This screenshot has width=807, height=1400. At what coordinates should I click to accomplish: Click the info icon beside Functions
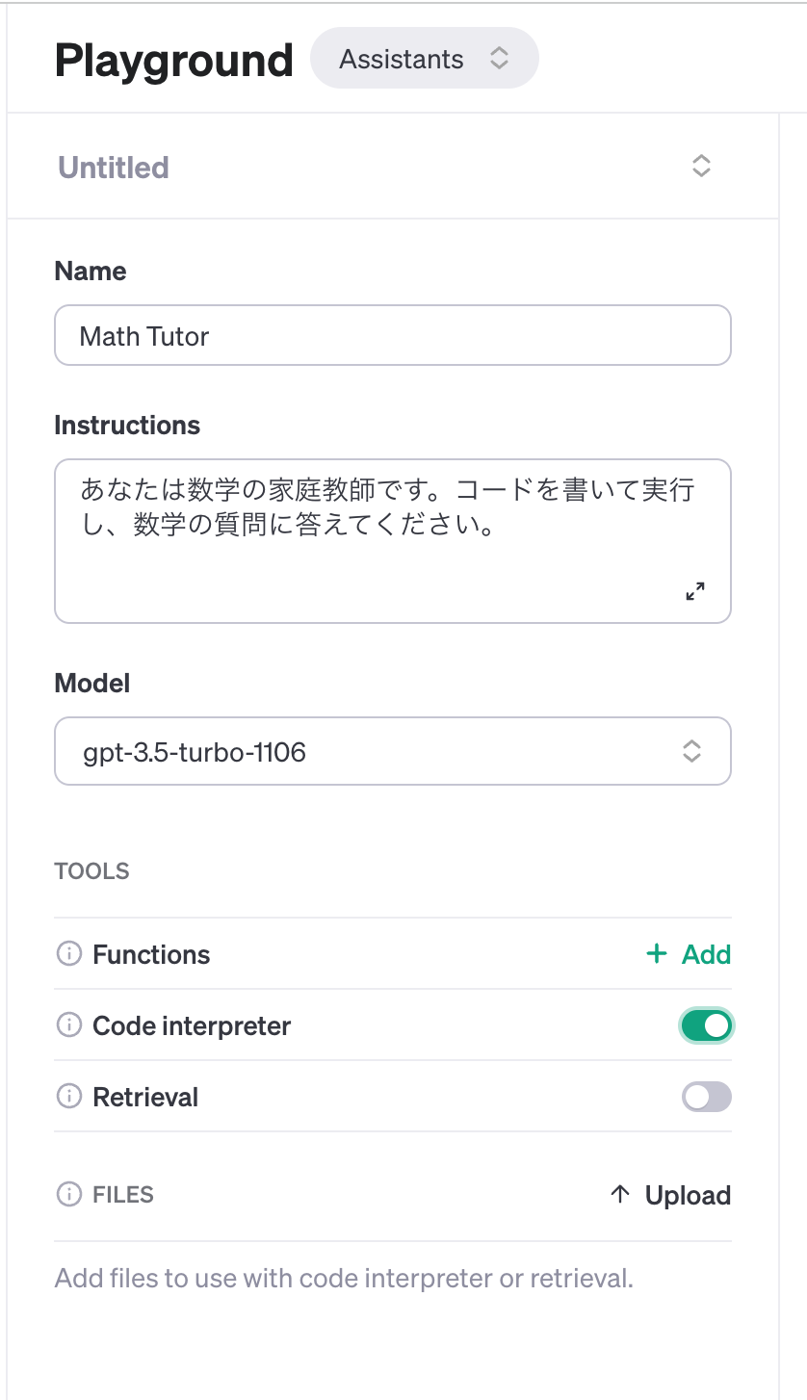[x=68, y=954]
